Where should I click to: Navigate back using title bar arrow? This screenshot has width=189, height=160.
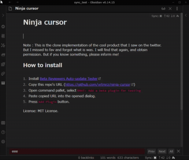[x=10, y=2]
